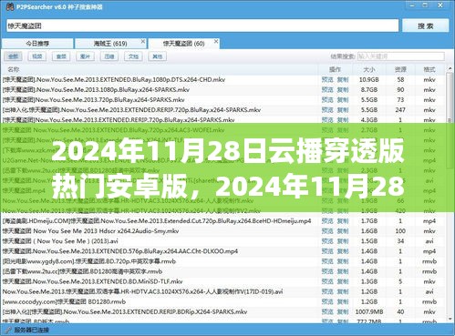Select the 576p AAC.Cht-DLKOO.mp4 row name
The width and height of the screenshot is (455, 336).
120,251
